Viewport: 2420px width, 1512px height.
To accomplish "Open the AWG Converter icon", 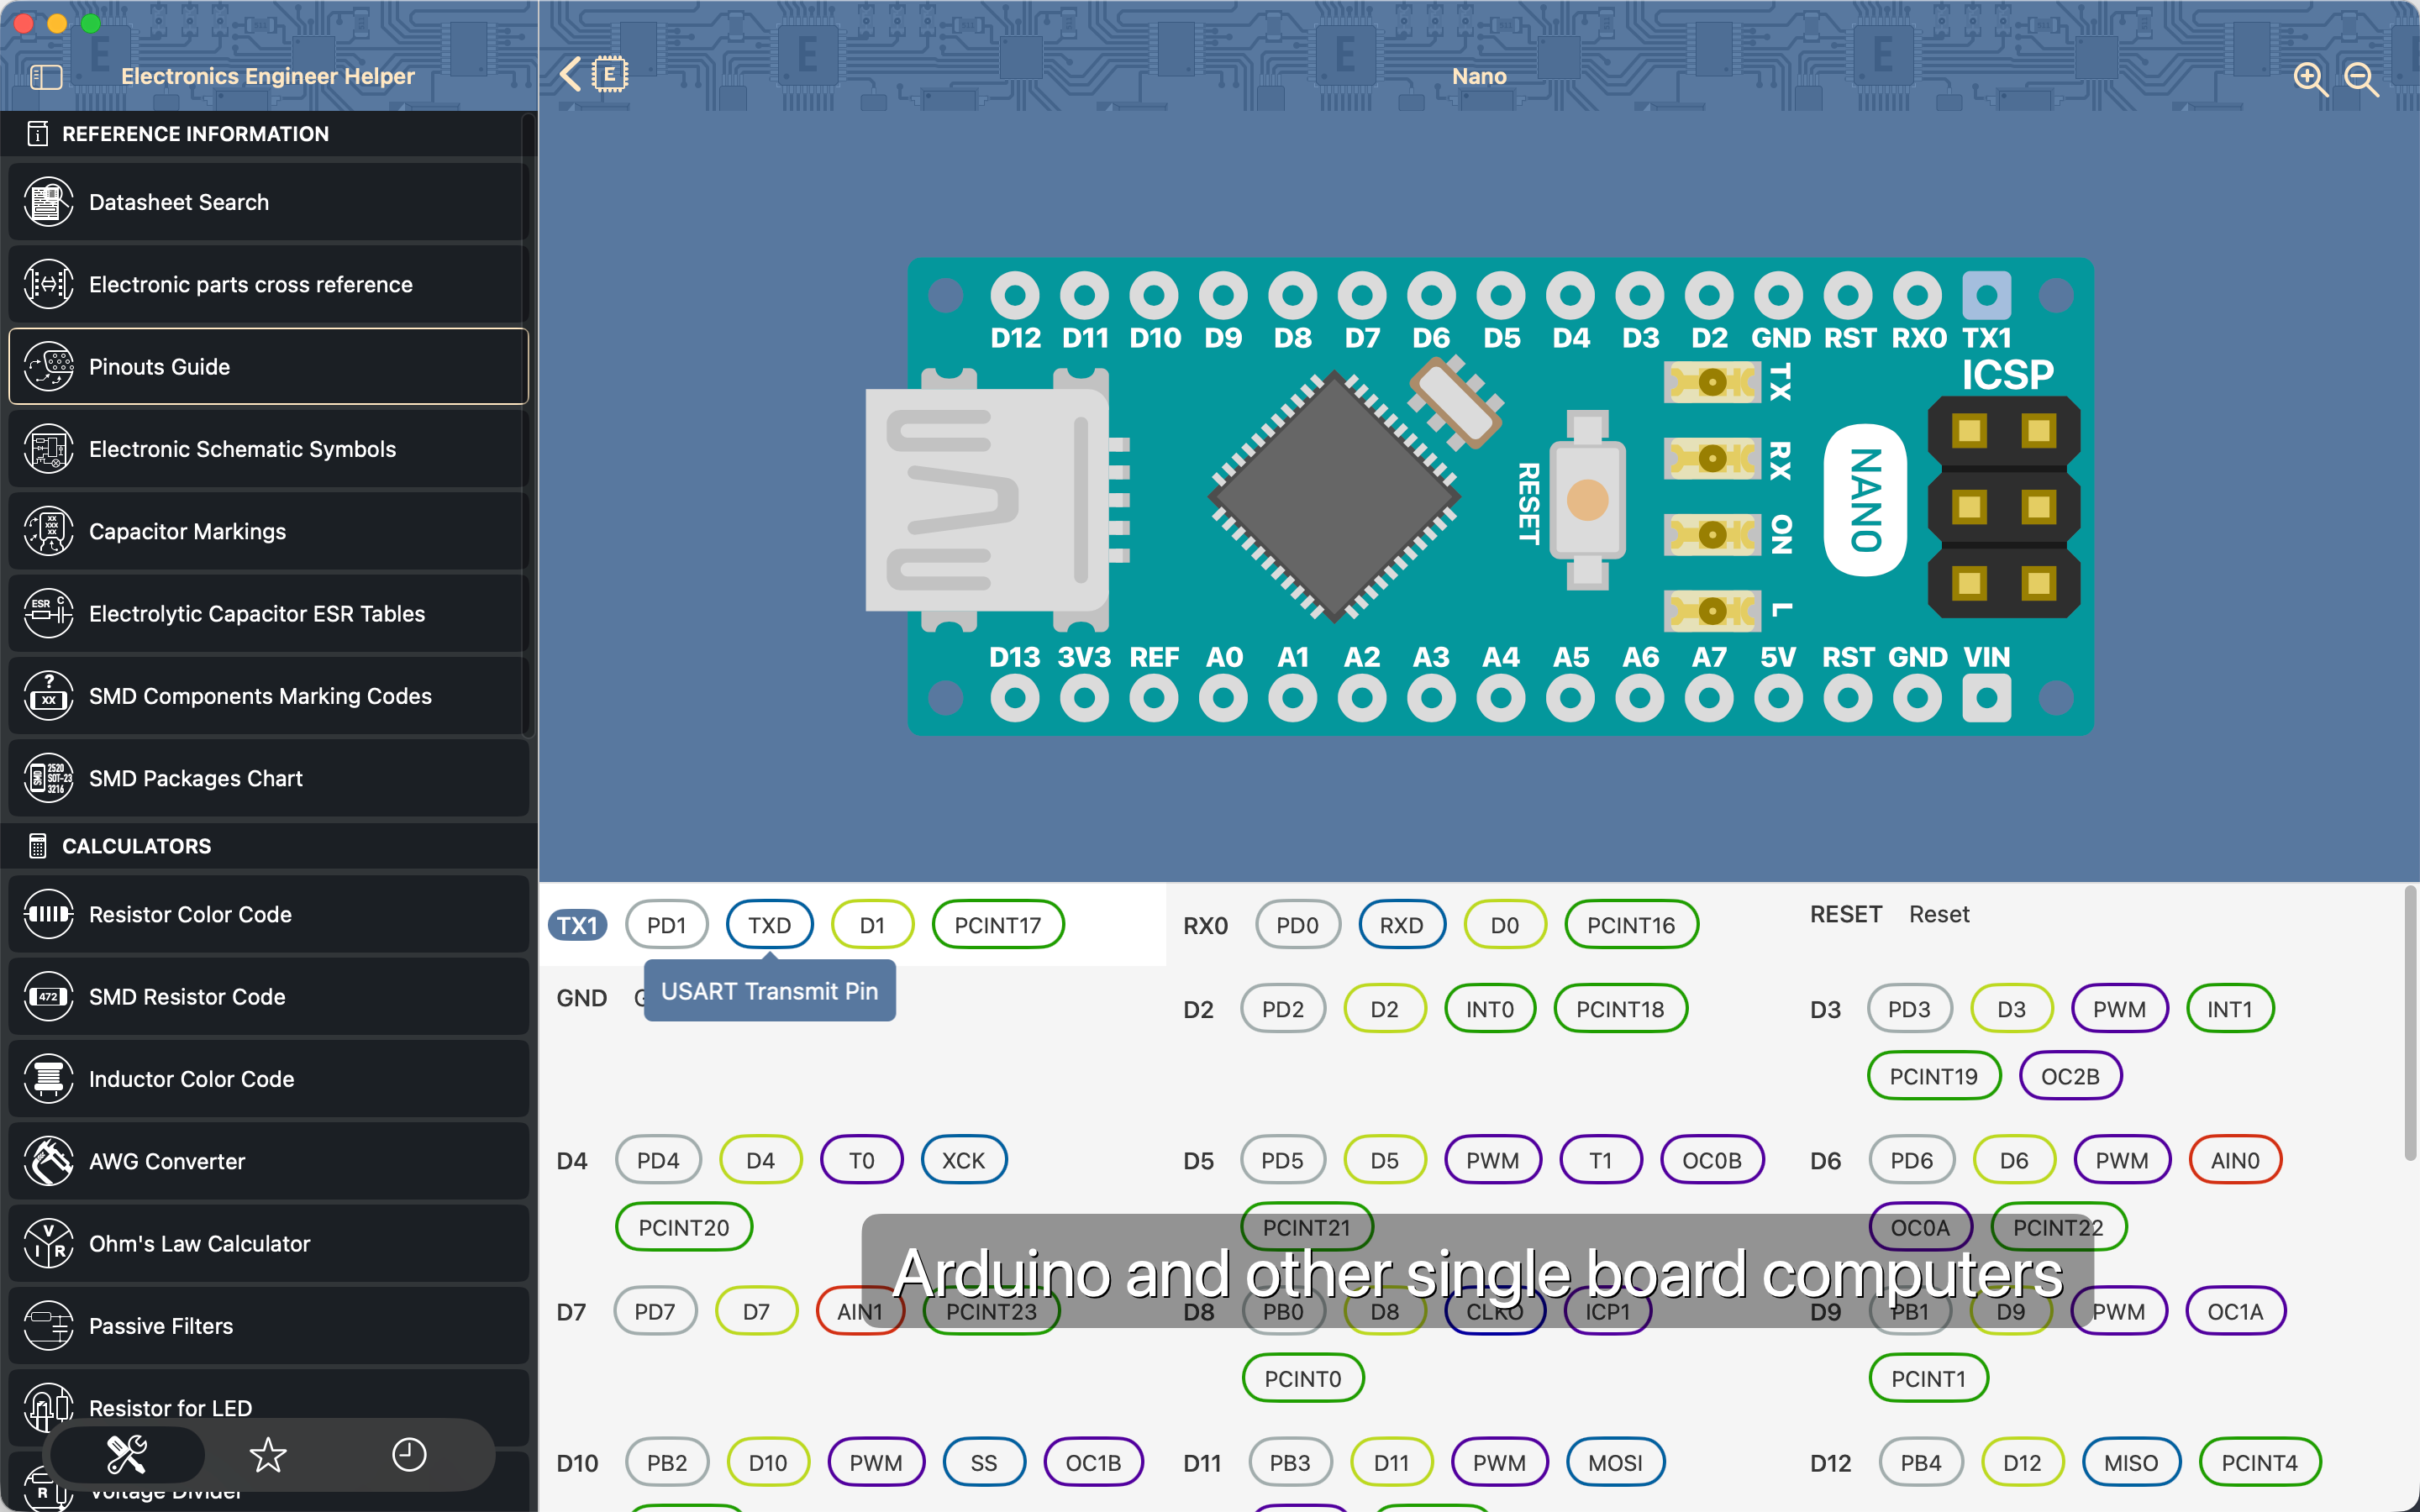I will (x=48, y=1161).
